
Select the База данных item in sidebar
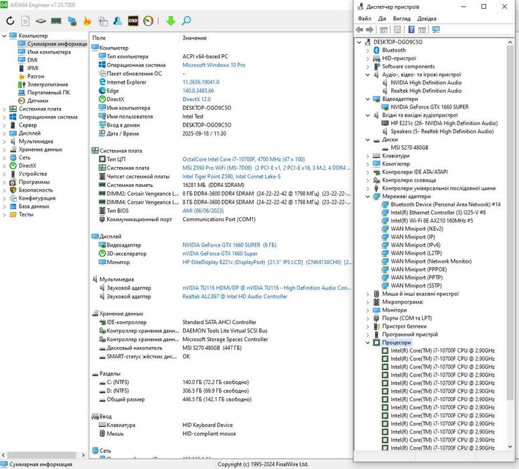pyautogui.click(x=34, y=206)
